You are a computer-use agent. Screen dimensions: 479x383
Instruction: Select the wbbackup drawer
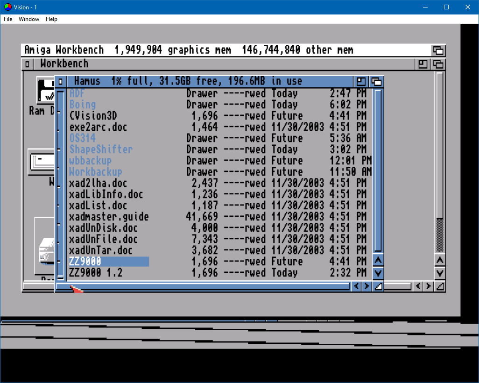91,161
